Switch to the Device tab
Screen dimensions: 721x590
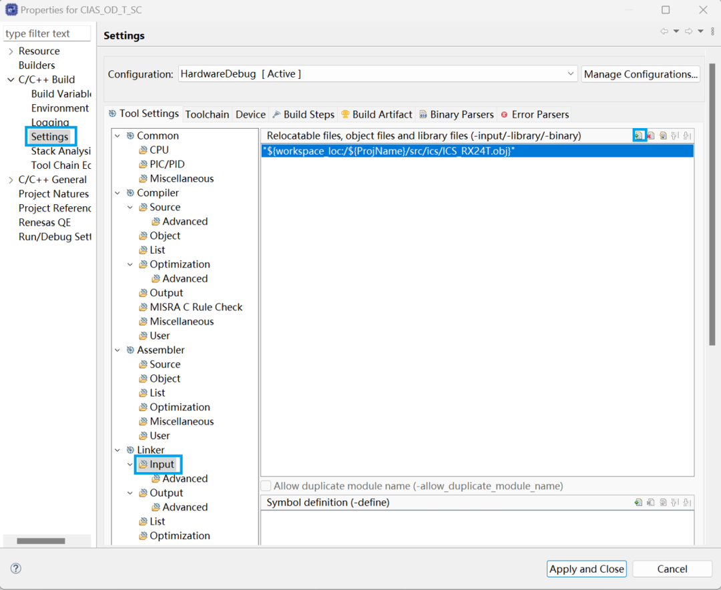click(250, 114)
